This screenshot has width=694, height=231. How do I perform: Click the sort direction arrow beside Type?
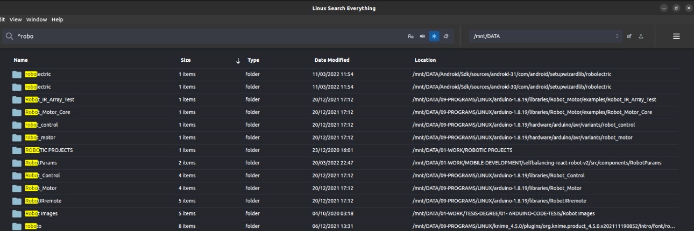tap(238, 61)
